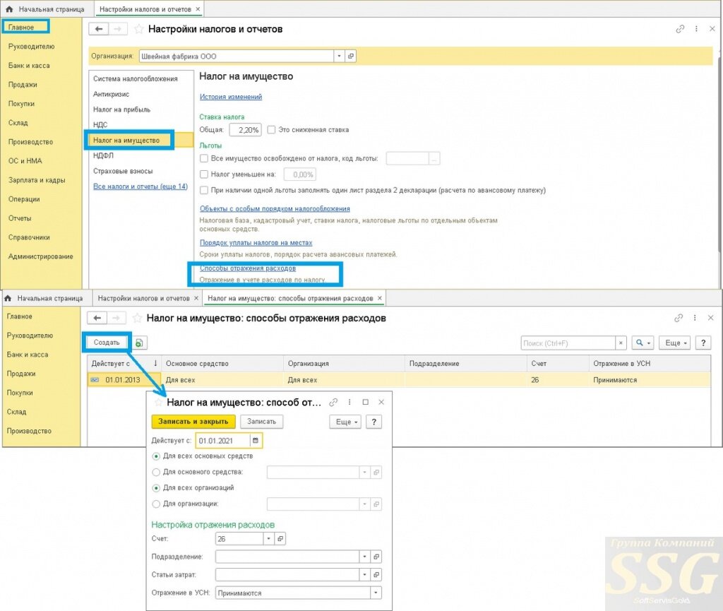Expand the Подразделение dropdown in the dialog
Image resolution: width=723 pixels, height=611 pixels.
[365, 557]
